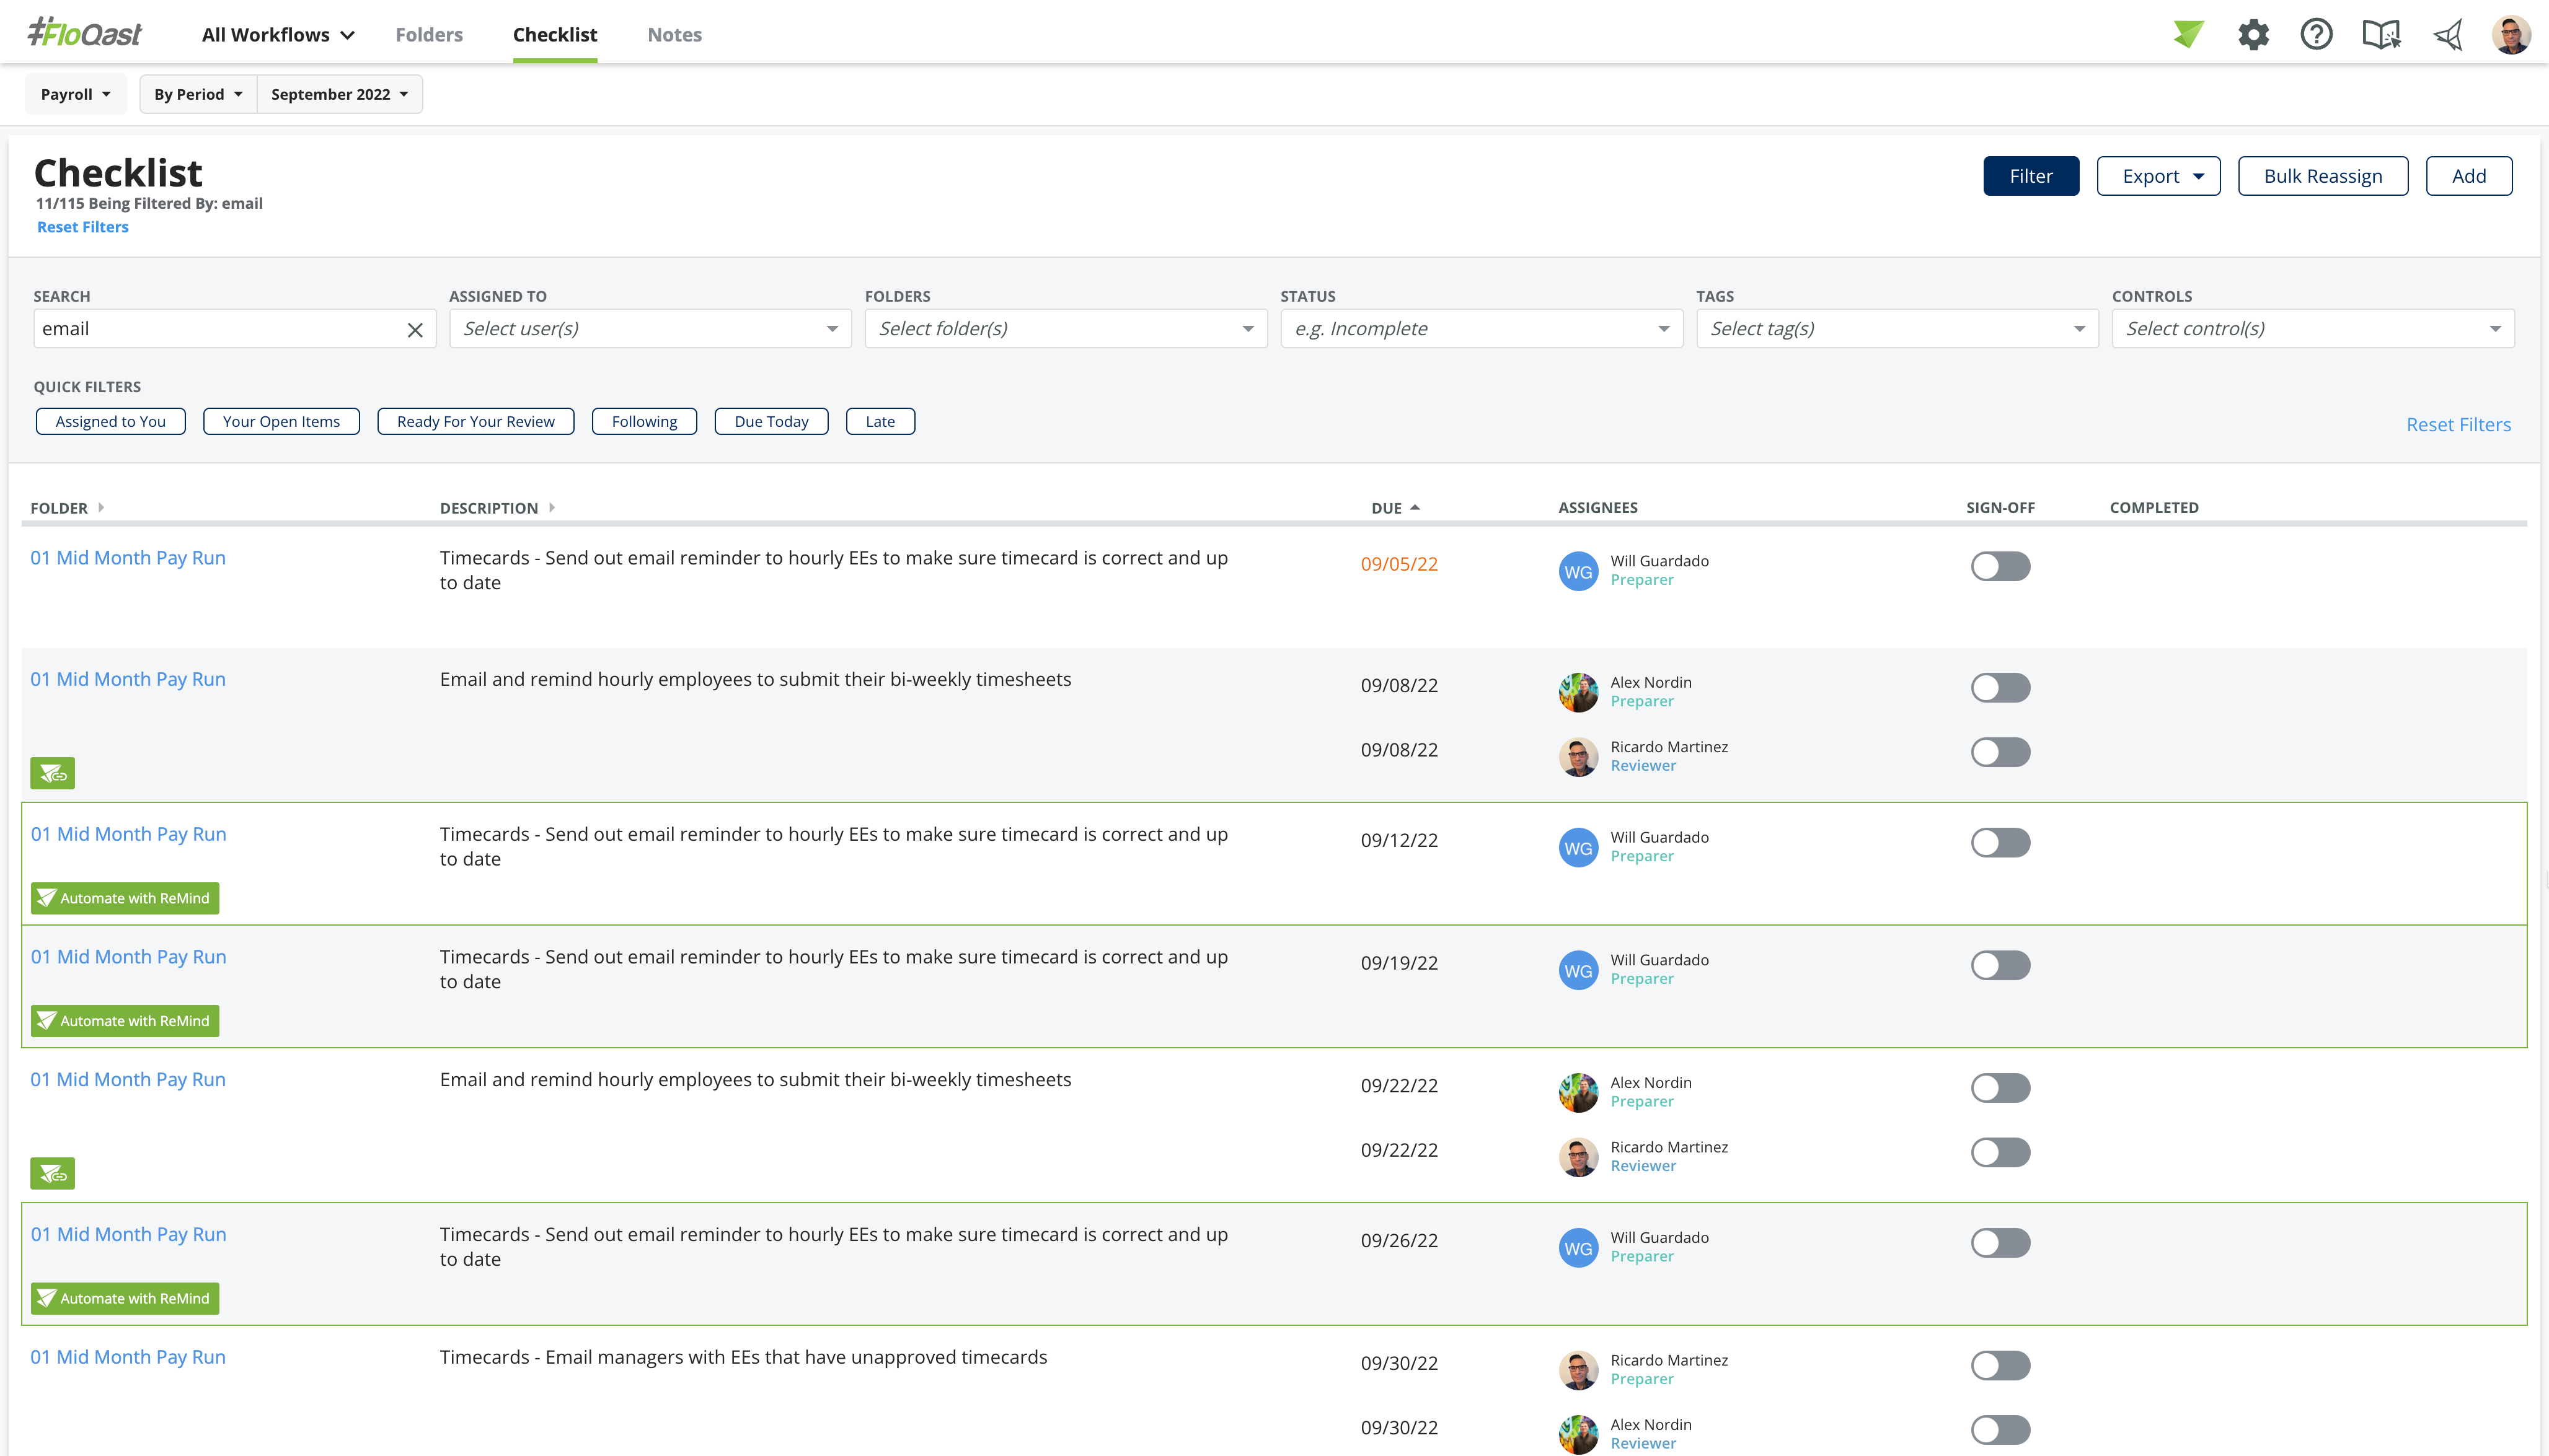The height and width of the screenshot is (1456, 2549).
Task: Open the Status filter dropdown
Action: (x=1482, y=328)
